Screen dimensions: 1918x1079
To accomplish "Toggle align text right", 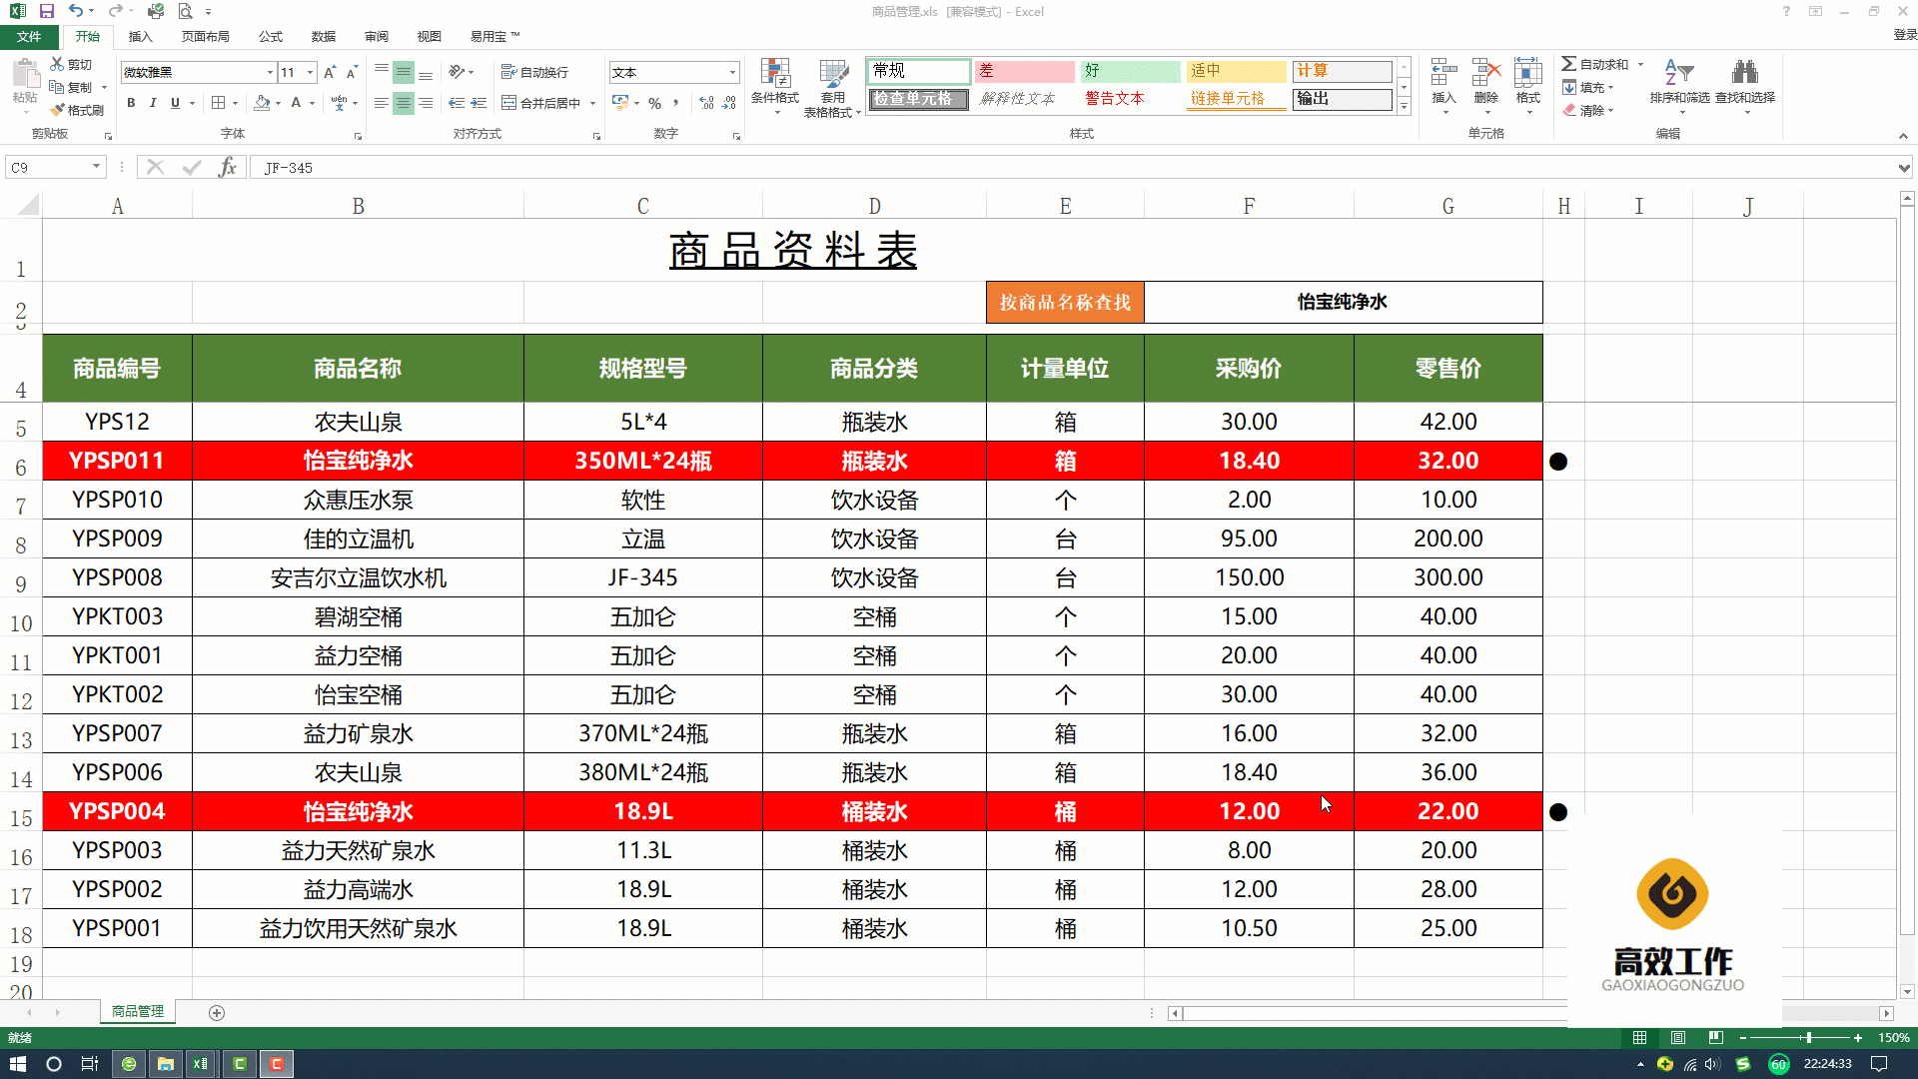I will [x=426, y=103].
